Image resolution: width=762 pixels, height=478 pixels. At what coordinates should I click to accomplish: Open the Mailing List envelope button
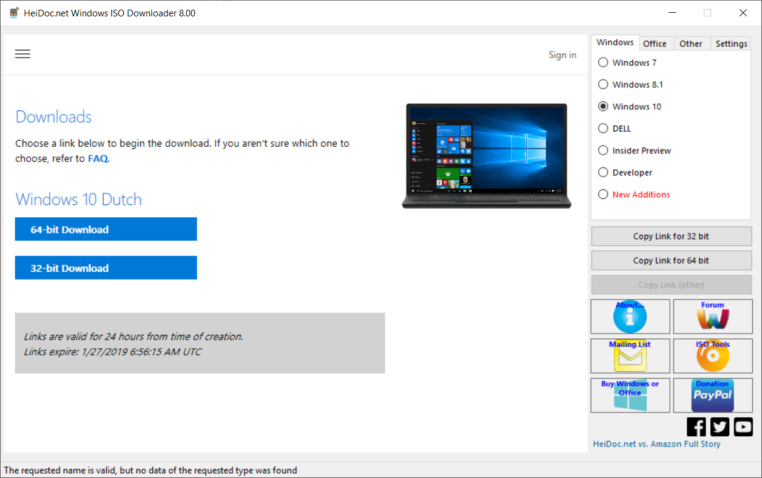pyautogui.click(x=630, y=355)
